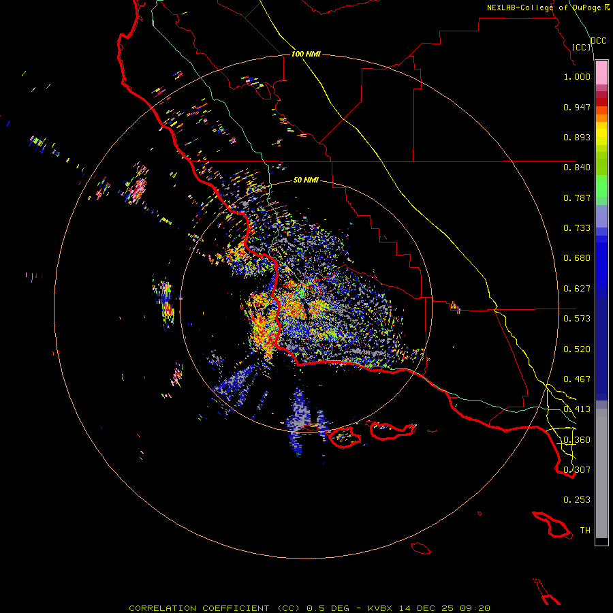Image resolution: width=613 pixels, height=613 pixels.
Task: Click the gray segment of the color scale
Action: [x=601, y=473]
